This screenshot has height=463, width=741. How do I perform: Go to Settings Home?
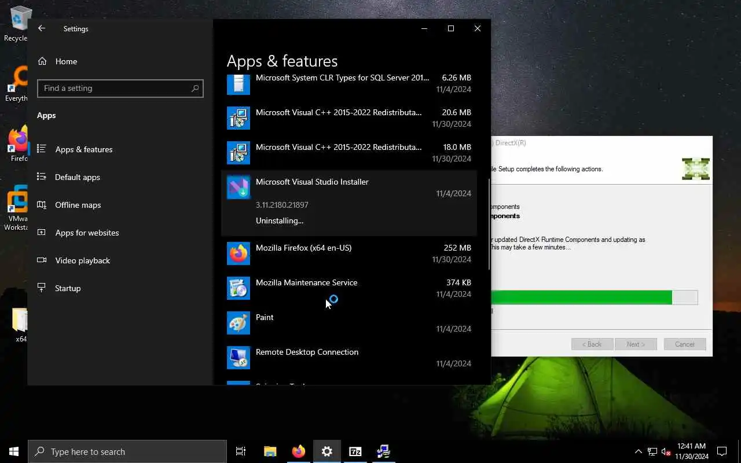[x=66, y=61]
